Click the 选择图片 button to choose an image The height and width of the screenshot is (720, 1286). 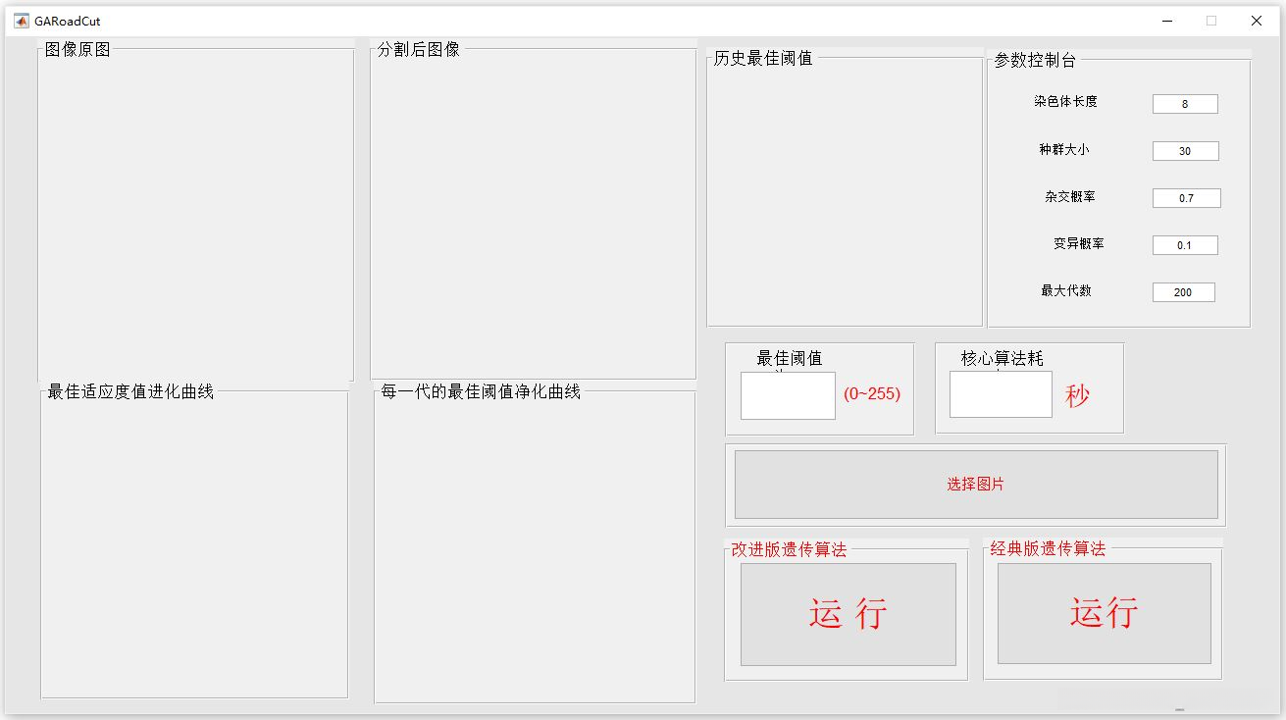(974, 484)
